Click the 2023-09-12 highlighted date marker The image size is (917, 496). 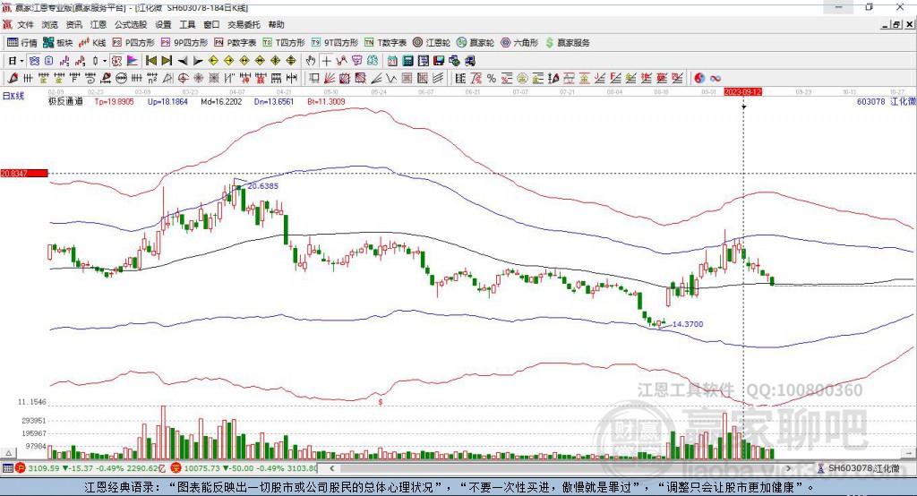742,92
